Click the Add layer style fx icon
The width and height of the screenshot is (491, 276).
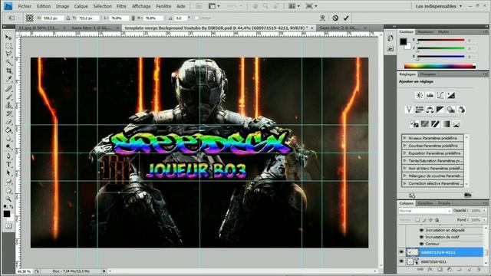click(x=430, y=269)
